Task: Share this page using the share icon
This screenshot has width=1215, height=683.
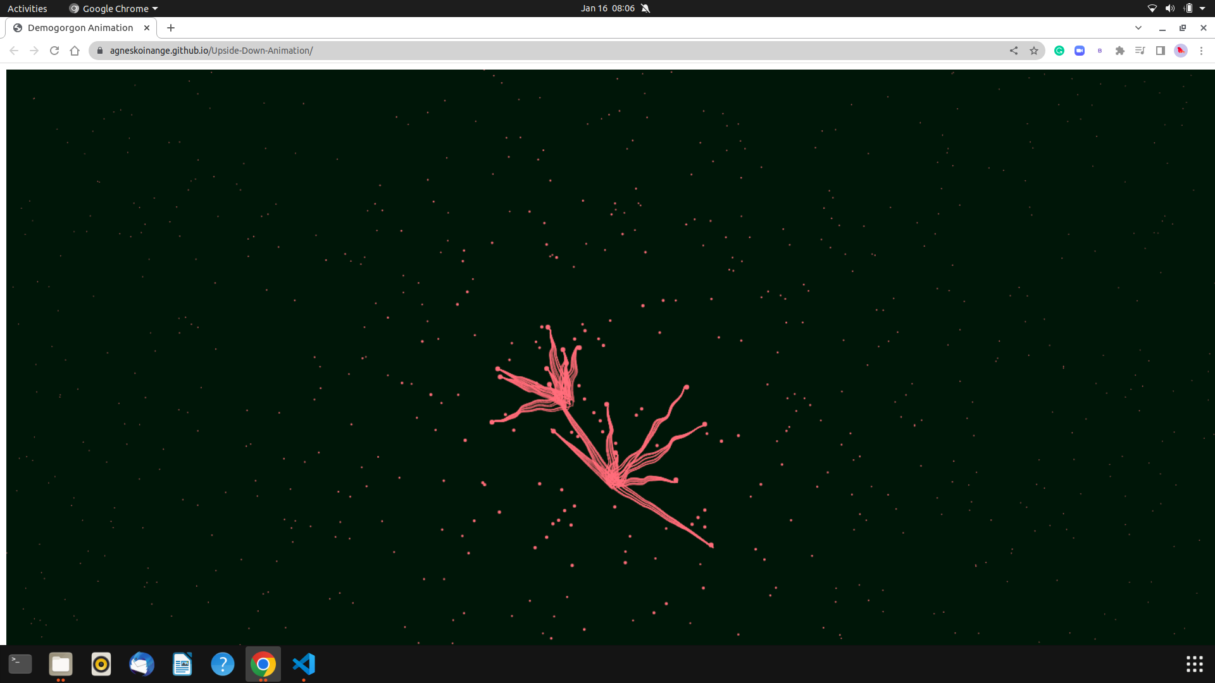Action: (x=1014, y=51)
